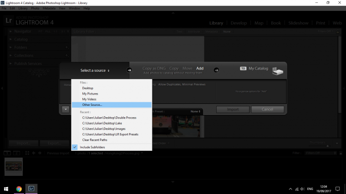
Task: Open Chrome from the taskbar
Action: pyautogui.click(x=19, y=189)
